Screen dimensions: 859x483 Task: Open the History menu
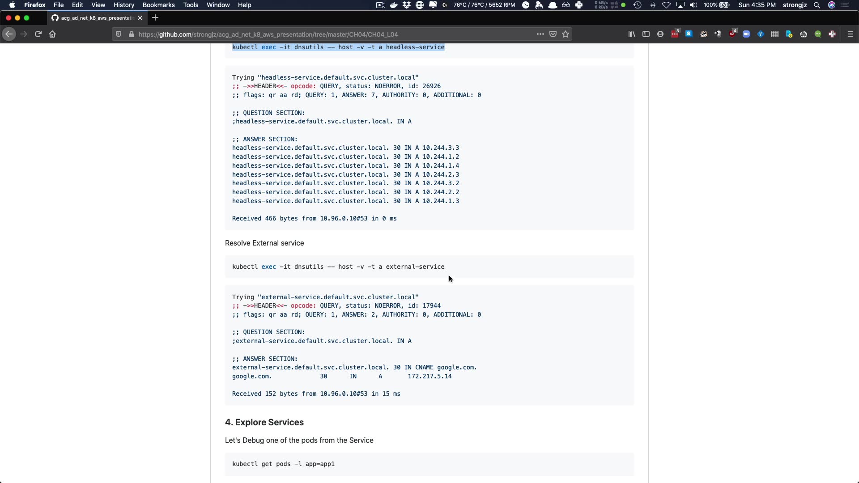(x=123, y=5)
